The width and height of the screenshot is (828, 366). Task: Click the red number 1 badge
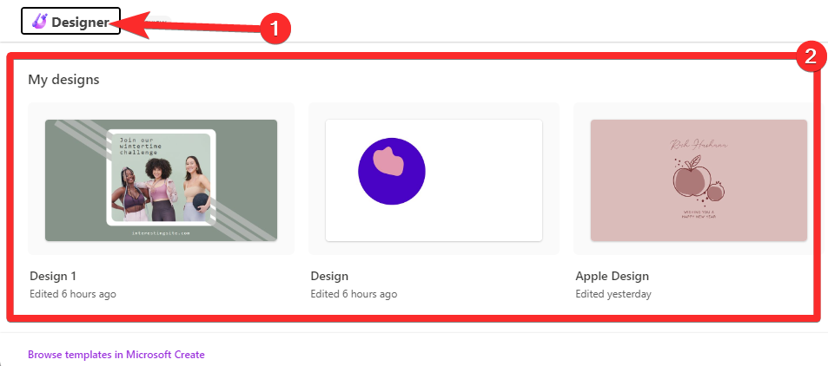point(275,28)
